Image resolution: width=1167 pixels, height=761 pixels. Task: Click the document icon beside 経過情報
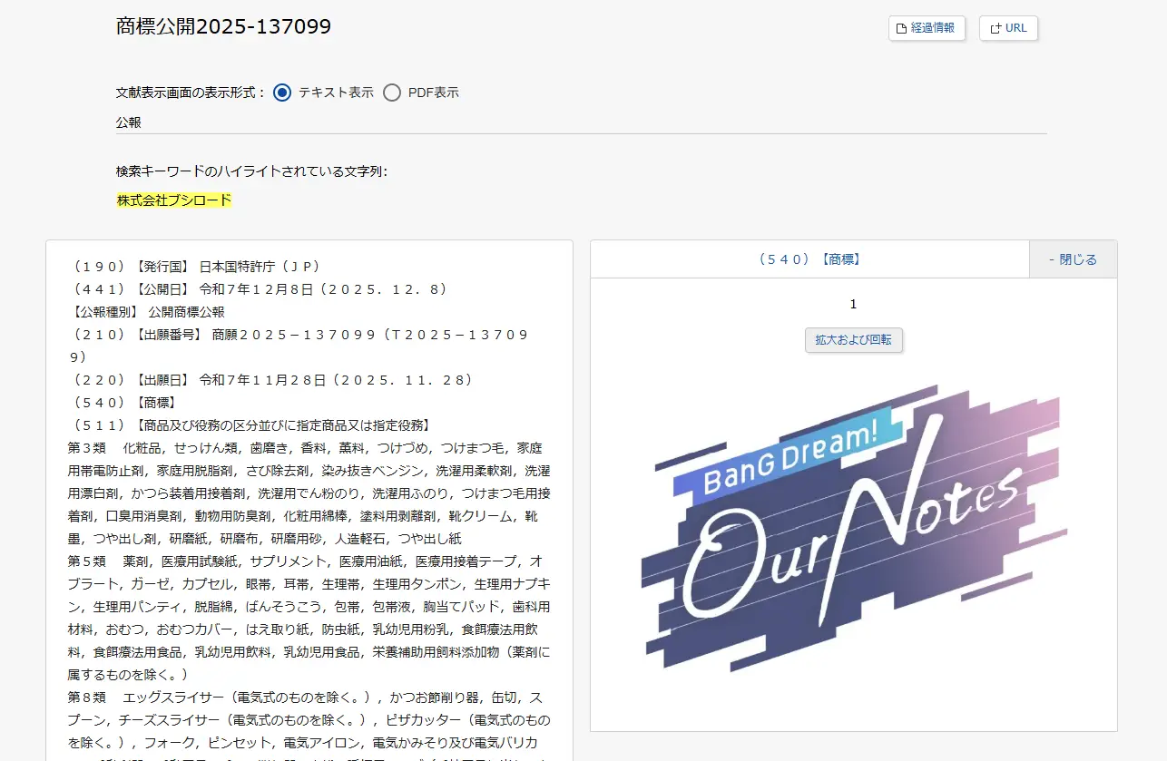(901, 28)
